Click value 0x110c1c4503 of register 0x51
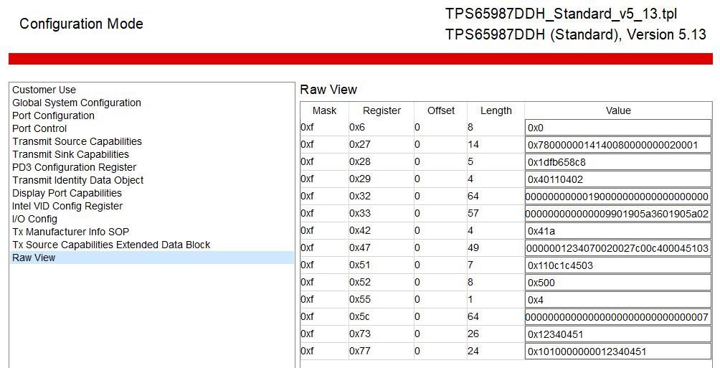The height and width of the screenshot is (368, 720). coord(618,265)
